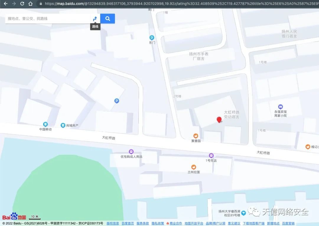Open the 地图开放平台 footer link
319x226 pixels.
194,223
